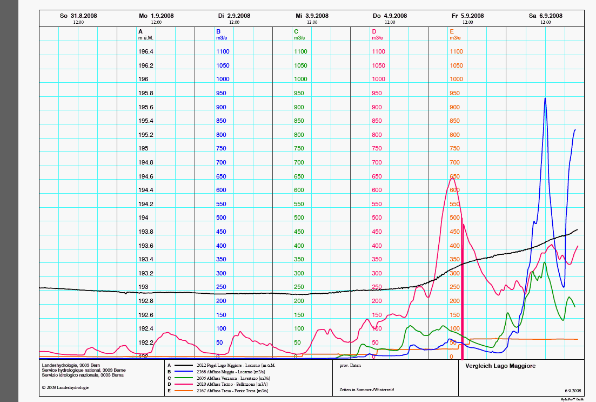The image size is (596, 402).
Task: Click the 'Vergleich Lago Maggiore' chart title
Action: click(500, 366)
